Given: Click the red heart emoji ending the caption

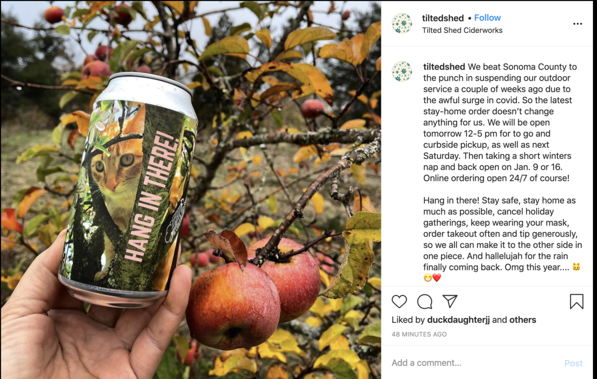Looking at the screenshot, I should 436,278.
